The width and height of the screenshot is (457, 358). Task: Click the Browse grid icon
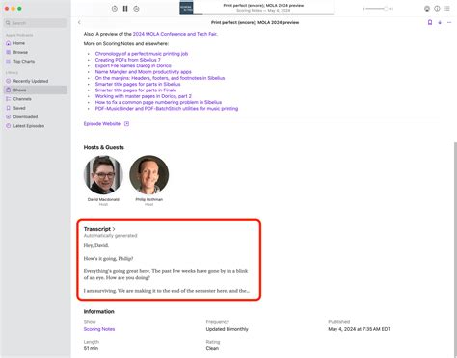coord(9,52)
